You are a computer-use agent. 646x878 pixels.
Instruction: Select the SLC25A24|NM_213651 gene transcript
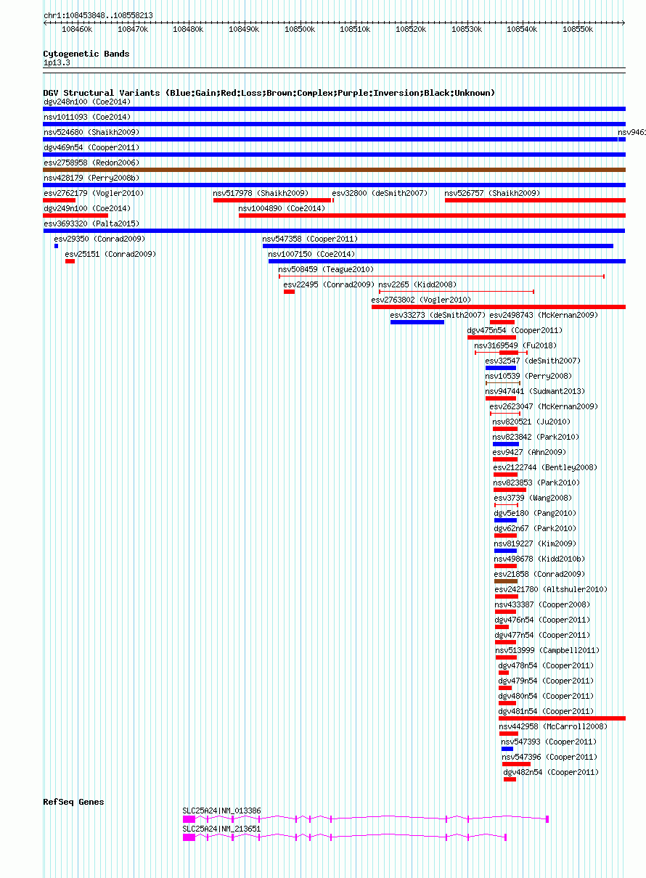[344, 837]
